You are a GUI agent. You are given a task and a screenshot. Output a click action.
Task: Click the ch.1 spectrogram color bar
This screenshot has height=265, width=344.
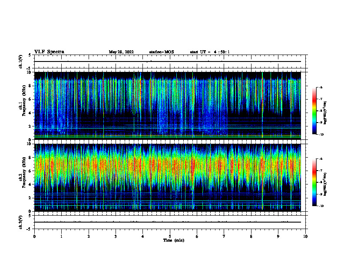point(314,111)
